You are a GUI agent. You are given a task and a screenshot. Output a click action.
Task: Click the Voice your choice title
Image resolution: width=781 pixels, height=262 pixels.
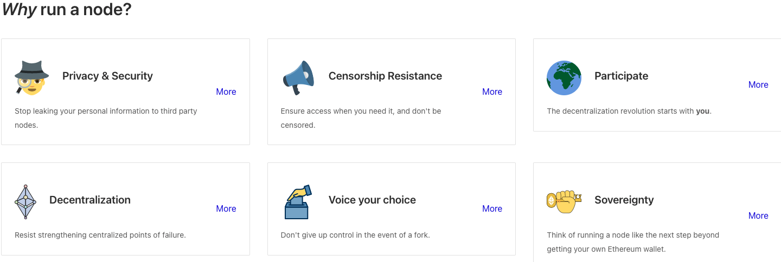tap(372, 200)
